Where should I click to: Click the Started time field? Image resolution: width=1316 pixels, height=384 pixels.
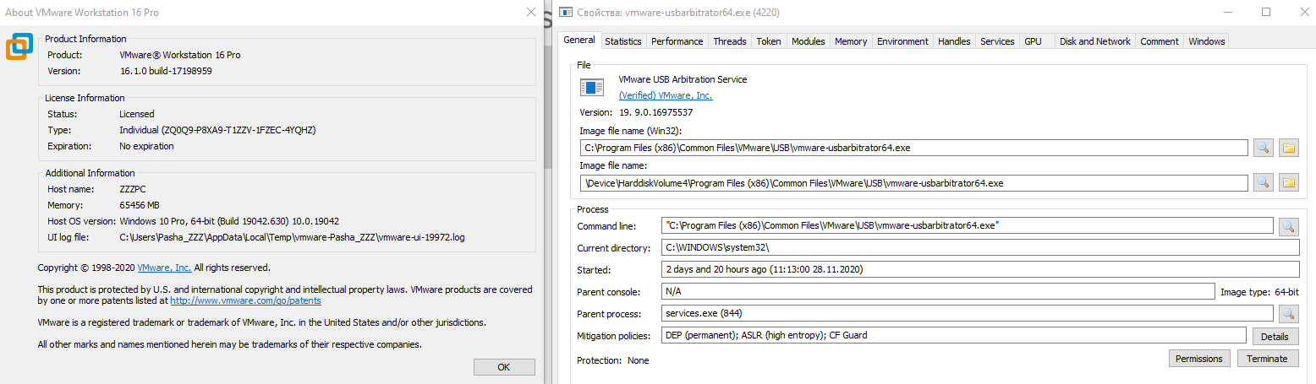[980, 269]
